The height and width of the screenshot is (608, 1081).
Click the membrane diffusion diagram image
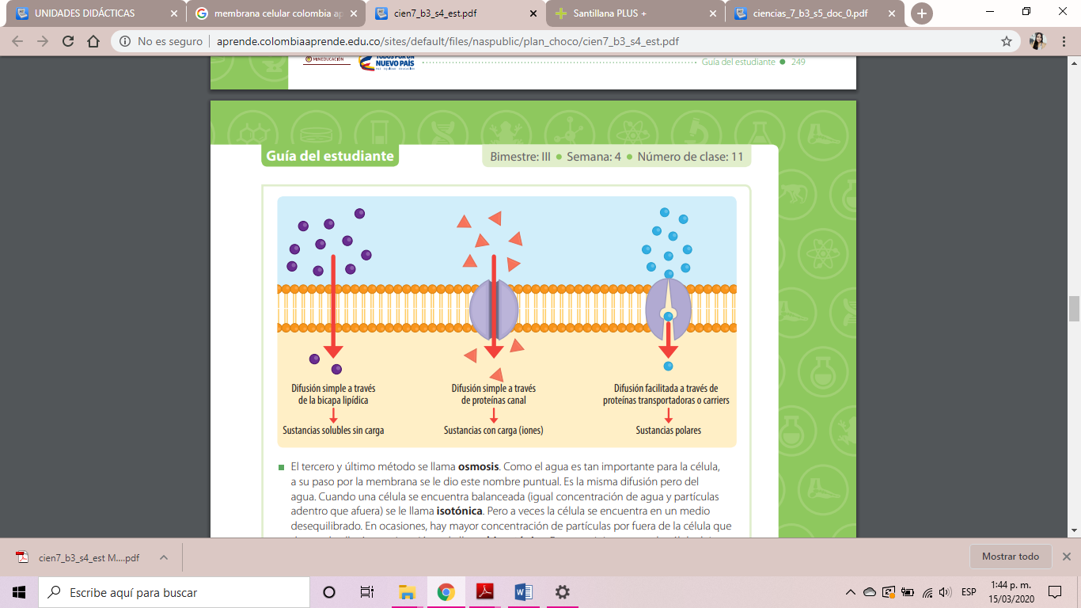point(506,321)
